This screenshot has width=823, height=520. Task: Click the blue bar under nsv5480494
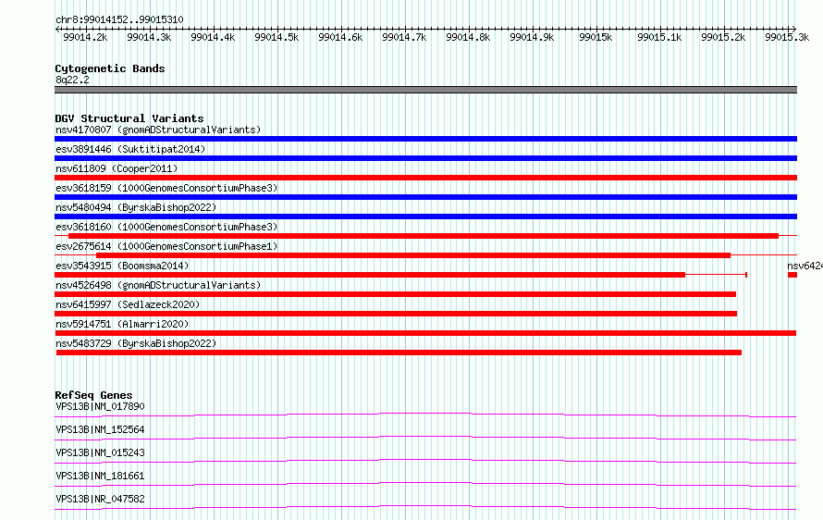tap(425, 217)
